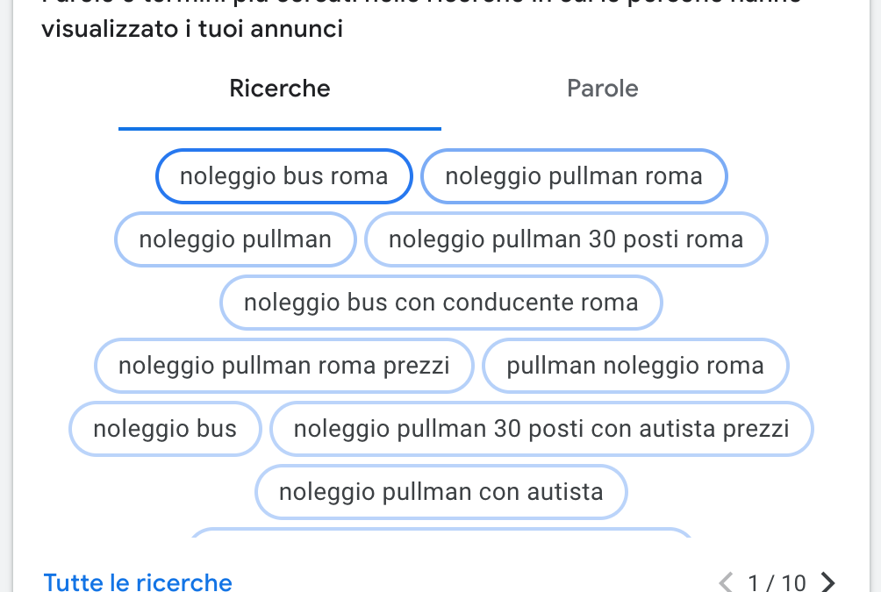Switch to the Parole tab
The image size is (881, 592).
point(602,89)
